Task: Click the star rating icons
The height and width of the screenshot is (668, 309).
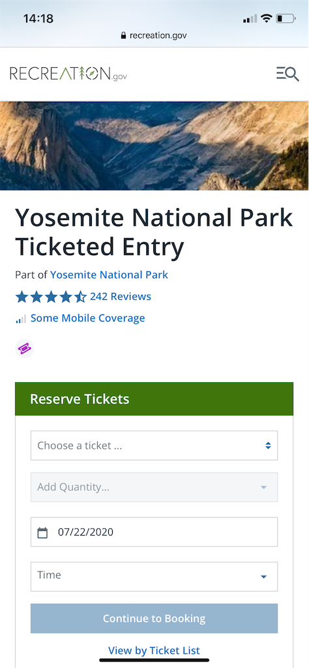Action: 51,297
